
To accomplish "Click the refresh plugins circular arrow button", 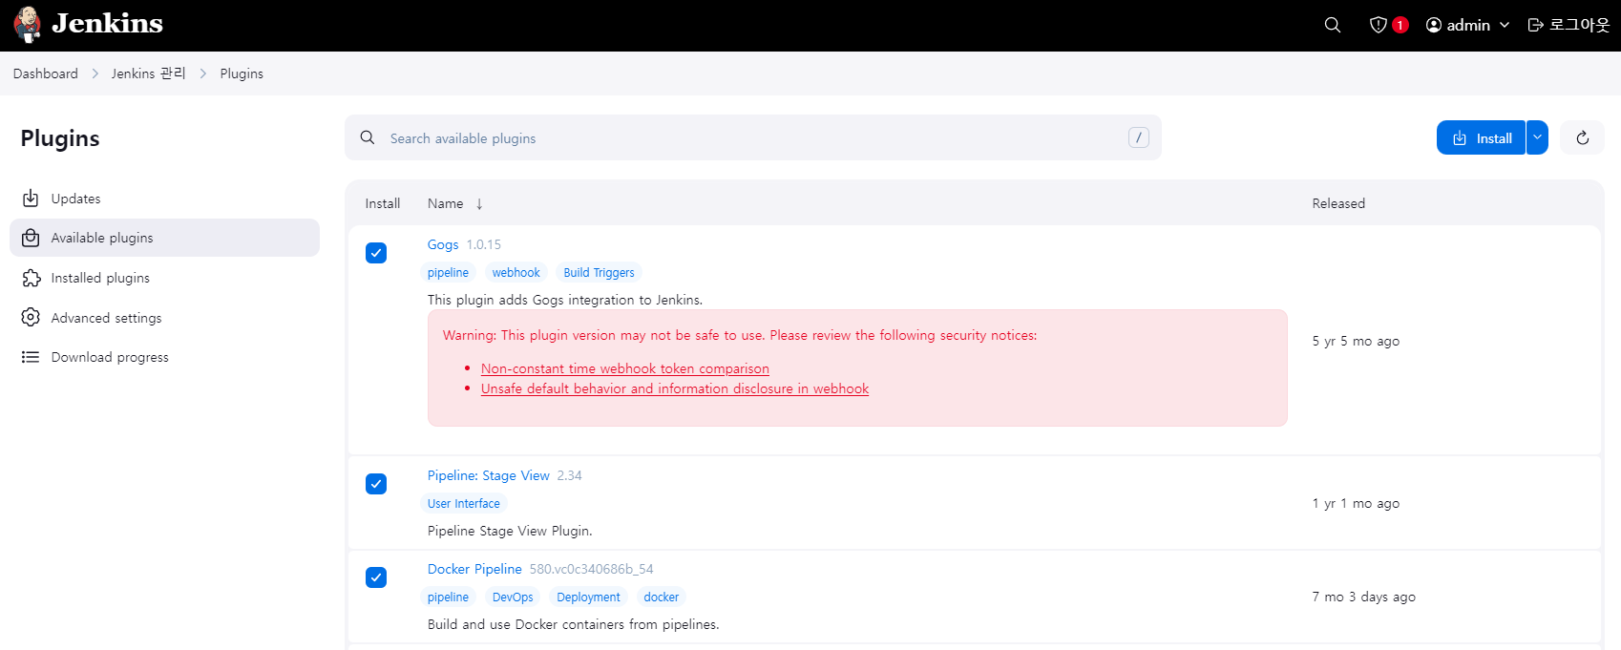I will 1583,138.
